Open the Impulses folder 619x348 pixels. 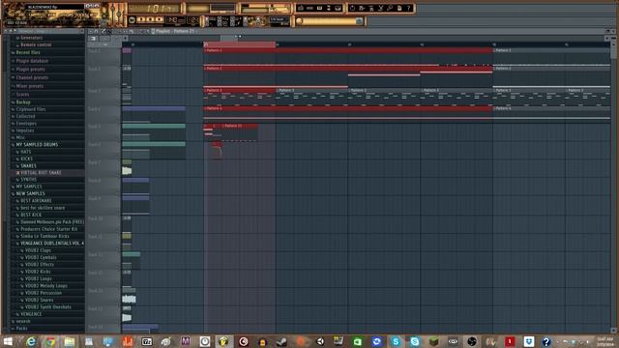pyautogui.click(x=25, y=130)
